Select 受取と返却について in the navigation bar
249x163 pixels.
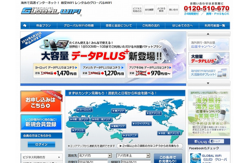[119, 26]
